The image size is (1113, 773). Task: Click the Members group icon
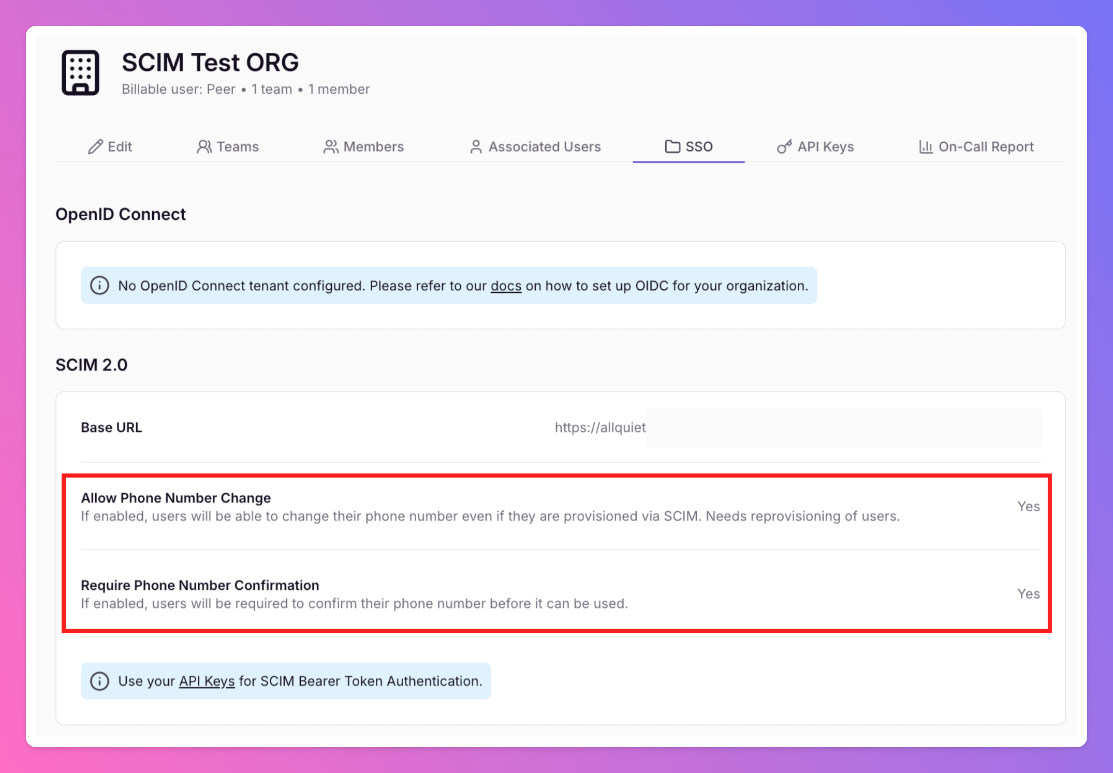pyautogui.click(x=331, y=147)
